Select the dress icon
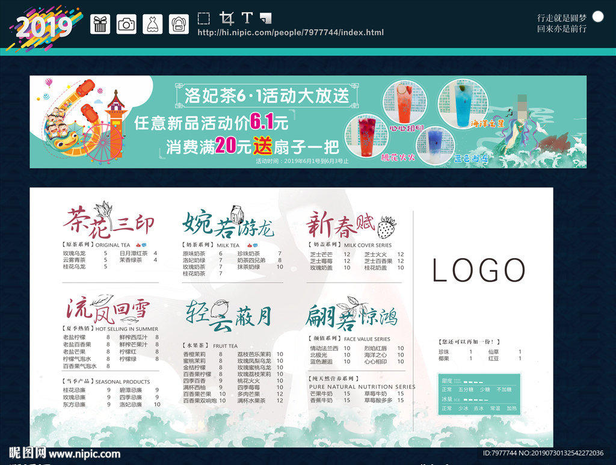 [x=153, y=24]
